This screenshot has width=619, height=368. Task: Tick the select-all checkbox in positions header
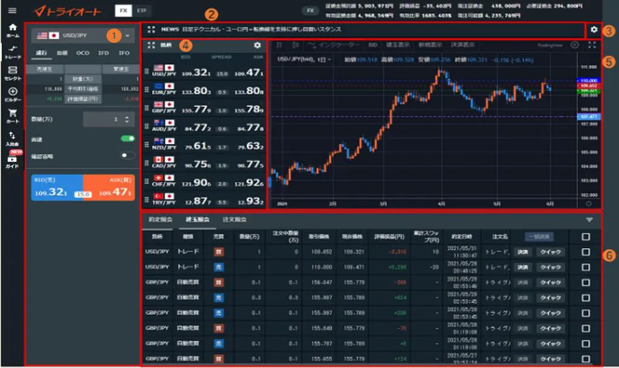coord(585,237)
